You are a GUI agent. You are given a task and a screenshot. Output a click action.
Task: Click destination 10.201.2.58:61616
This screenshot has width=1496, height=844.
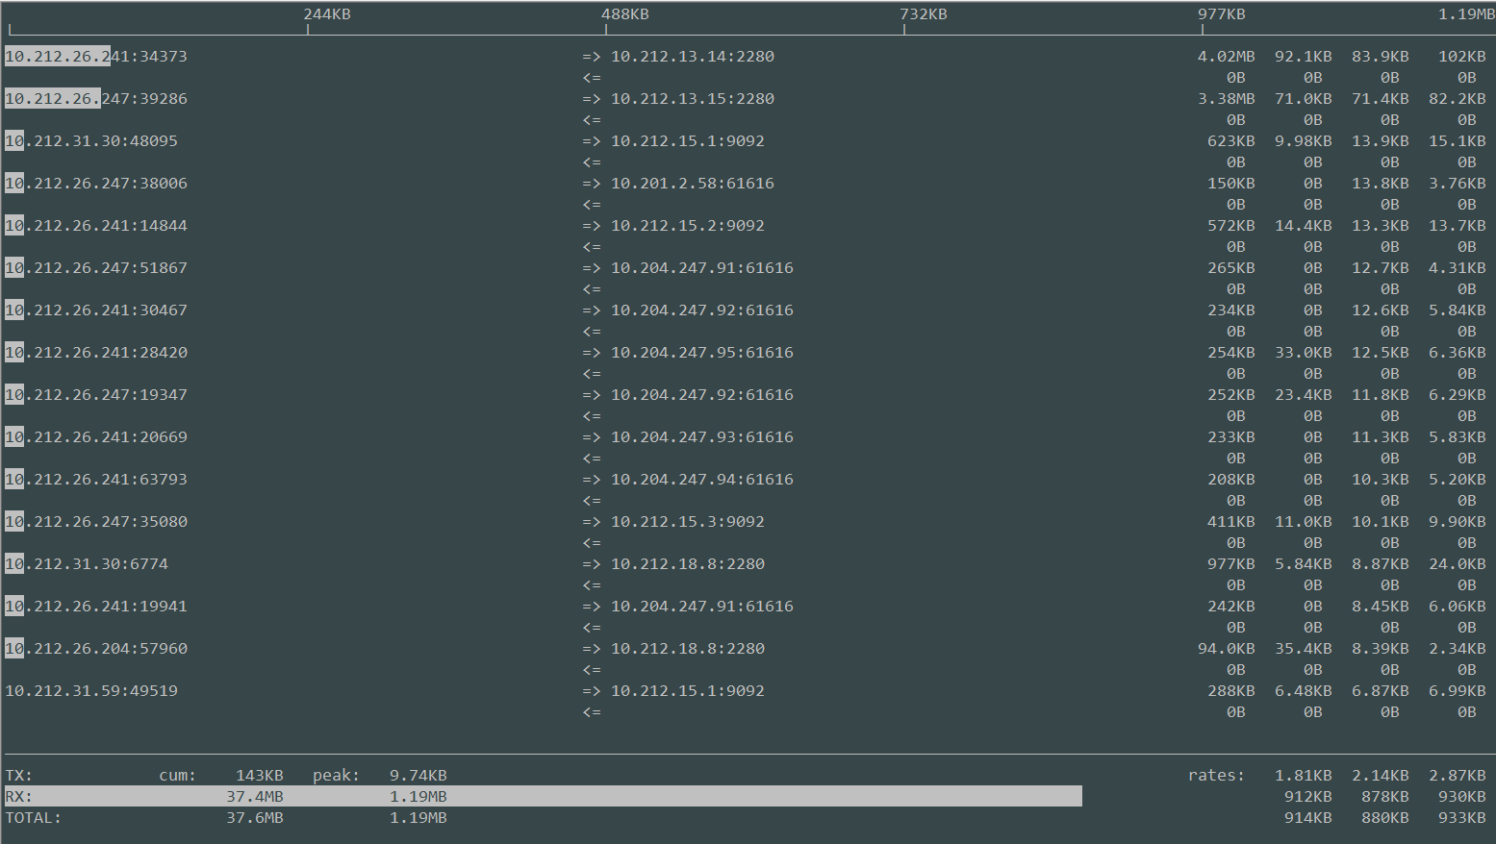click(693, 184)
